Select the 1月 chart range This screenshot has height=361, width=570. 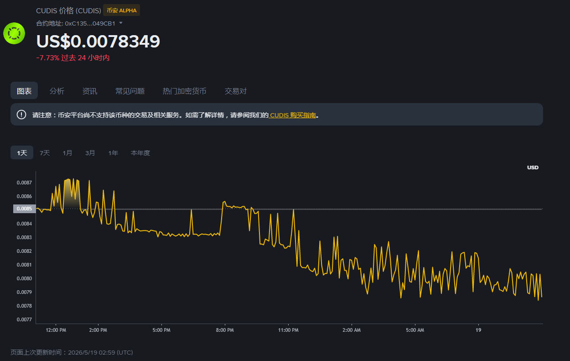click(x=67, y=153)
